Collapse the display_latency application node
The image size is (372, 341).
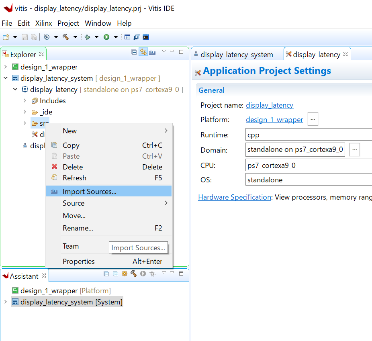point(15,90)
